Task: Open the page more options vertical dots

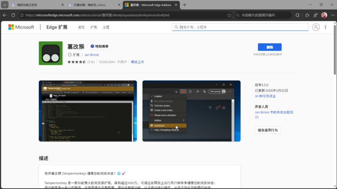Action: tap(325, 27)
